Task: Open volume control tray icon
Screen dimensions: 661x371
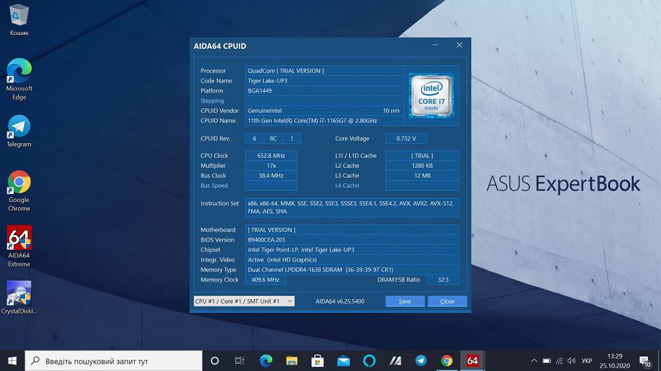Action: click(x=571, y=361)
